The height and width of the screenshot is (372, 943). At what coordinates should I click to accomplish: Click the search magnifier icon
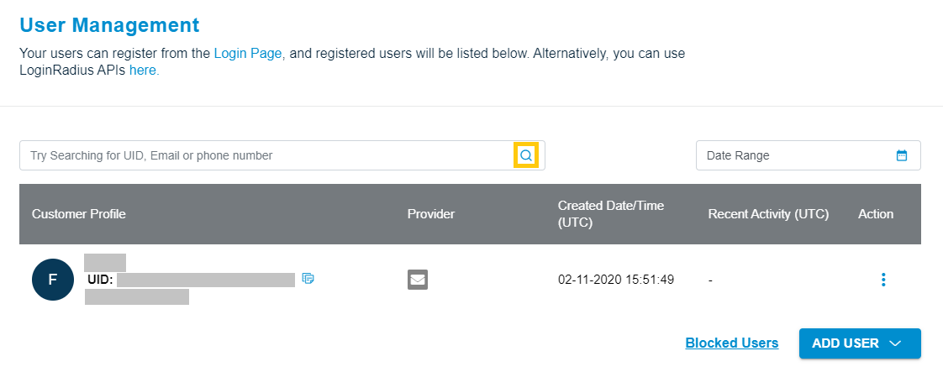click(526, 155)
